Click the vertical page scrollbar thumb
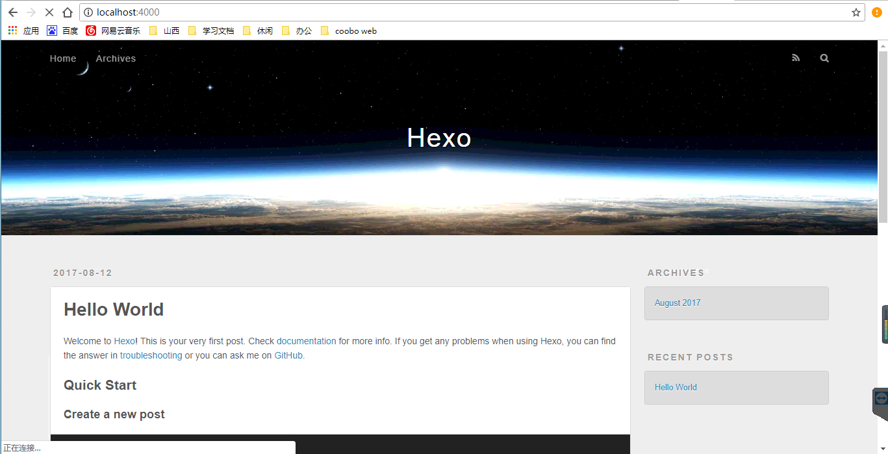The width and height of the screenshot is (888, 454). point(883,136)
